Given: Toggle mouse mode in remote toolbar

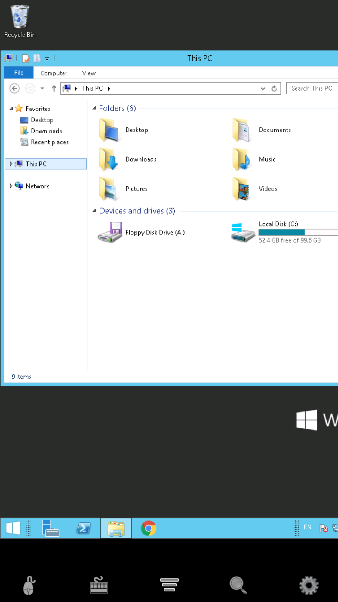Looking at the screenshot, I should click(29, 585).
